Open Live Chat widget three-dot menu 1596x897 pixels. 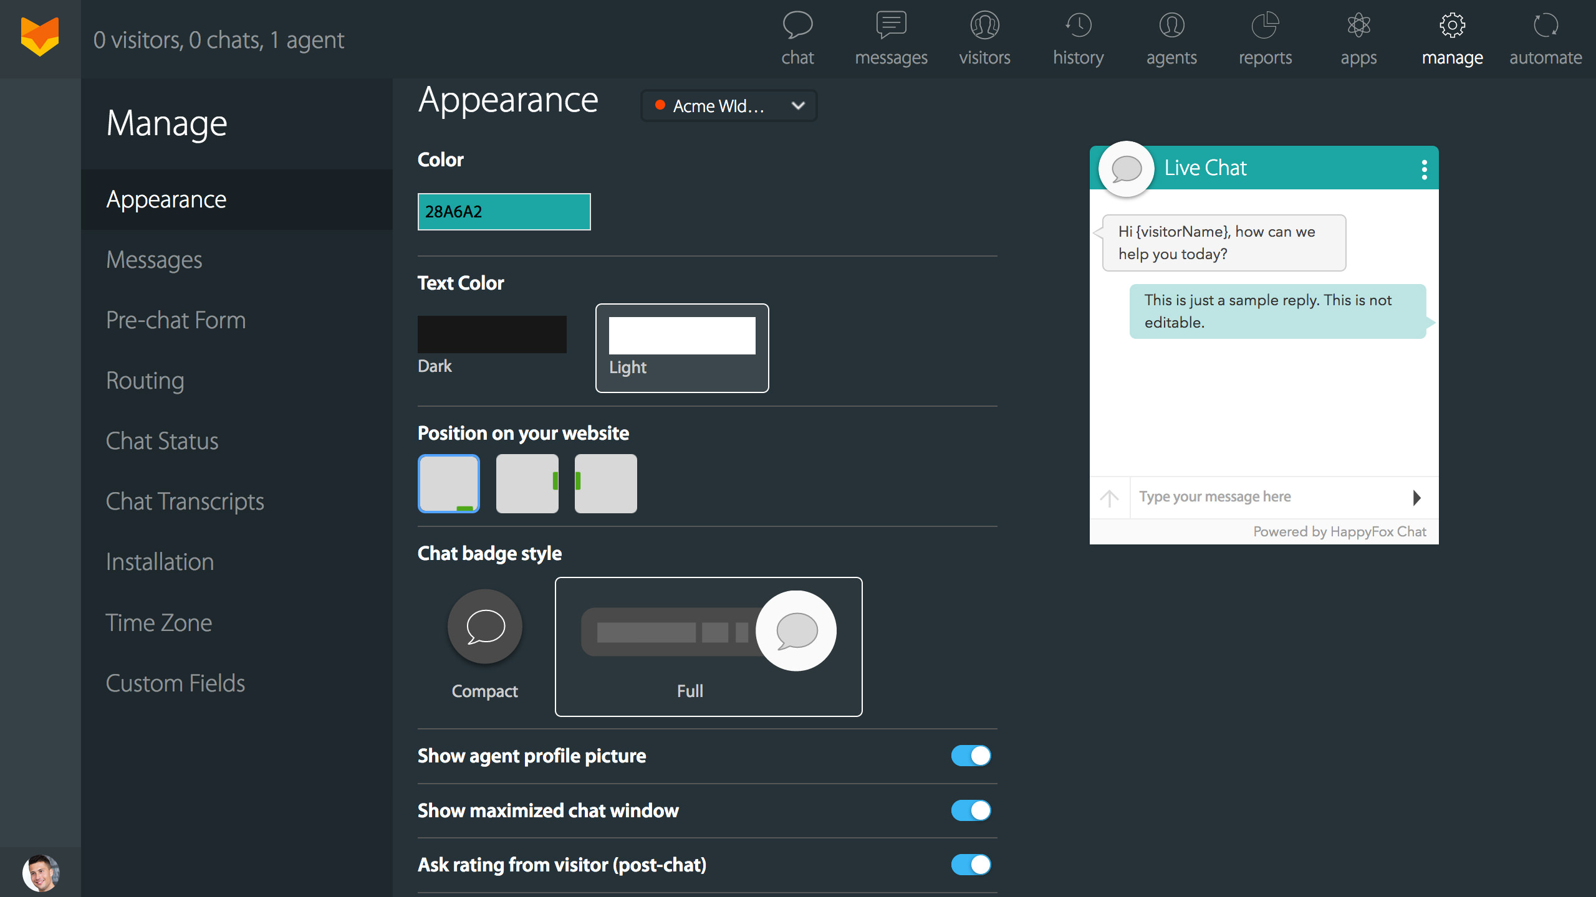coord(1424,169)
